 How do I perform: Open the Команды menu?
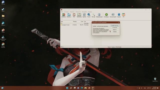click(x=66, y=12)
